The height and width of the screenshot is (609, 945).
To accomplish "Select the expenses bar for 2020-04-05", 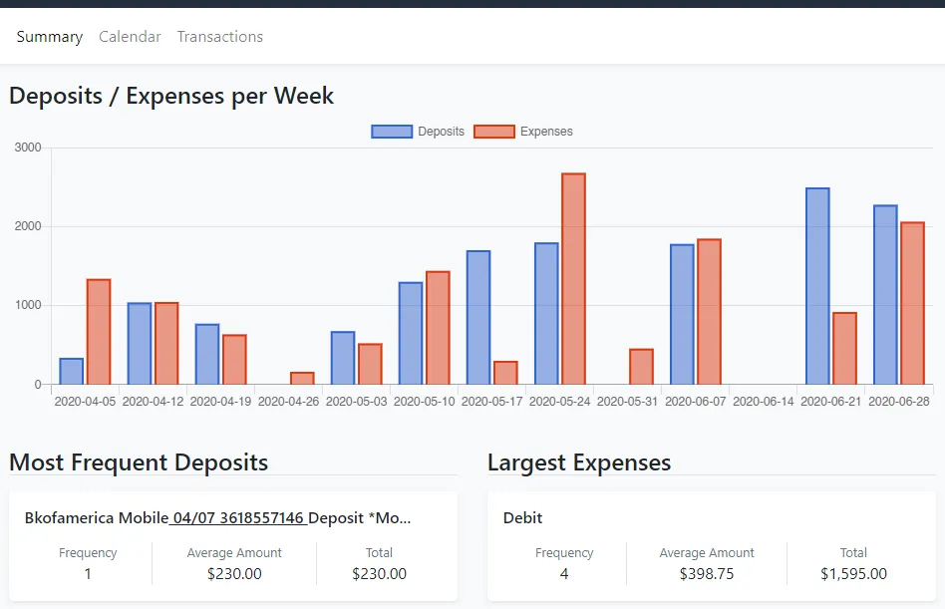I will [99, 332].
